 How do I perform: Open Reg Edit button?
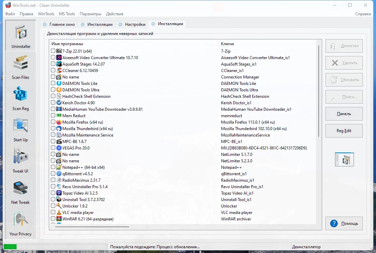(x=344, y=131)
